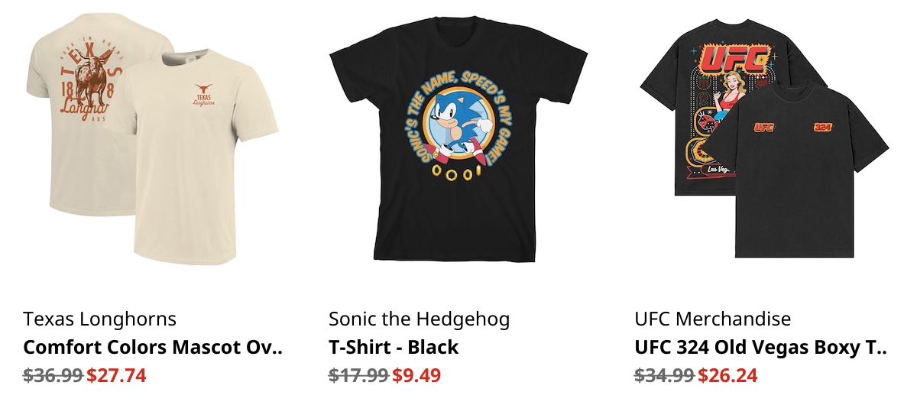Click the Sonic character circle graphic
Image resolution: width=917 pixels, height=405 pixels.
(x=458, y=122)
